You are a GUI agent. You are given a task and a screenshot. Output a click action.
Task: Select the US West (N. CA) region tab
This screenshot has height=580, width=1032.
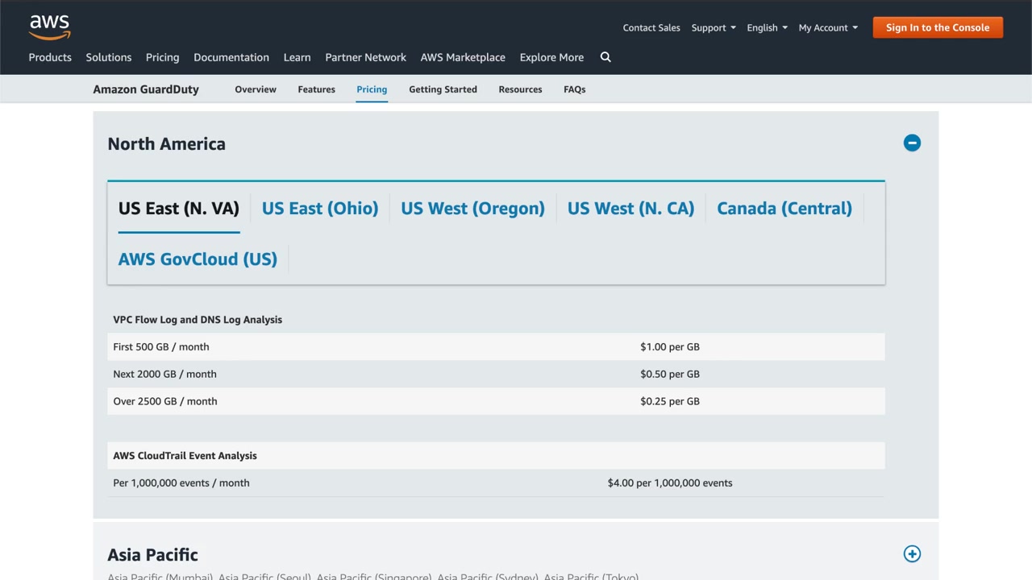(x=630, y=209)
